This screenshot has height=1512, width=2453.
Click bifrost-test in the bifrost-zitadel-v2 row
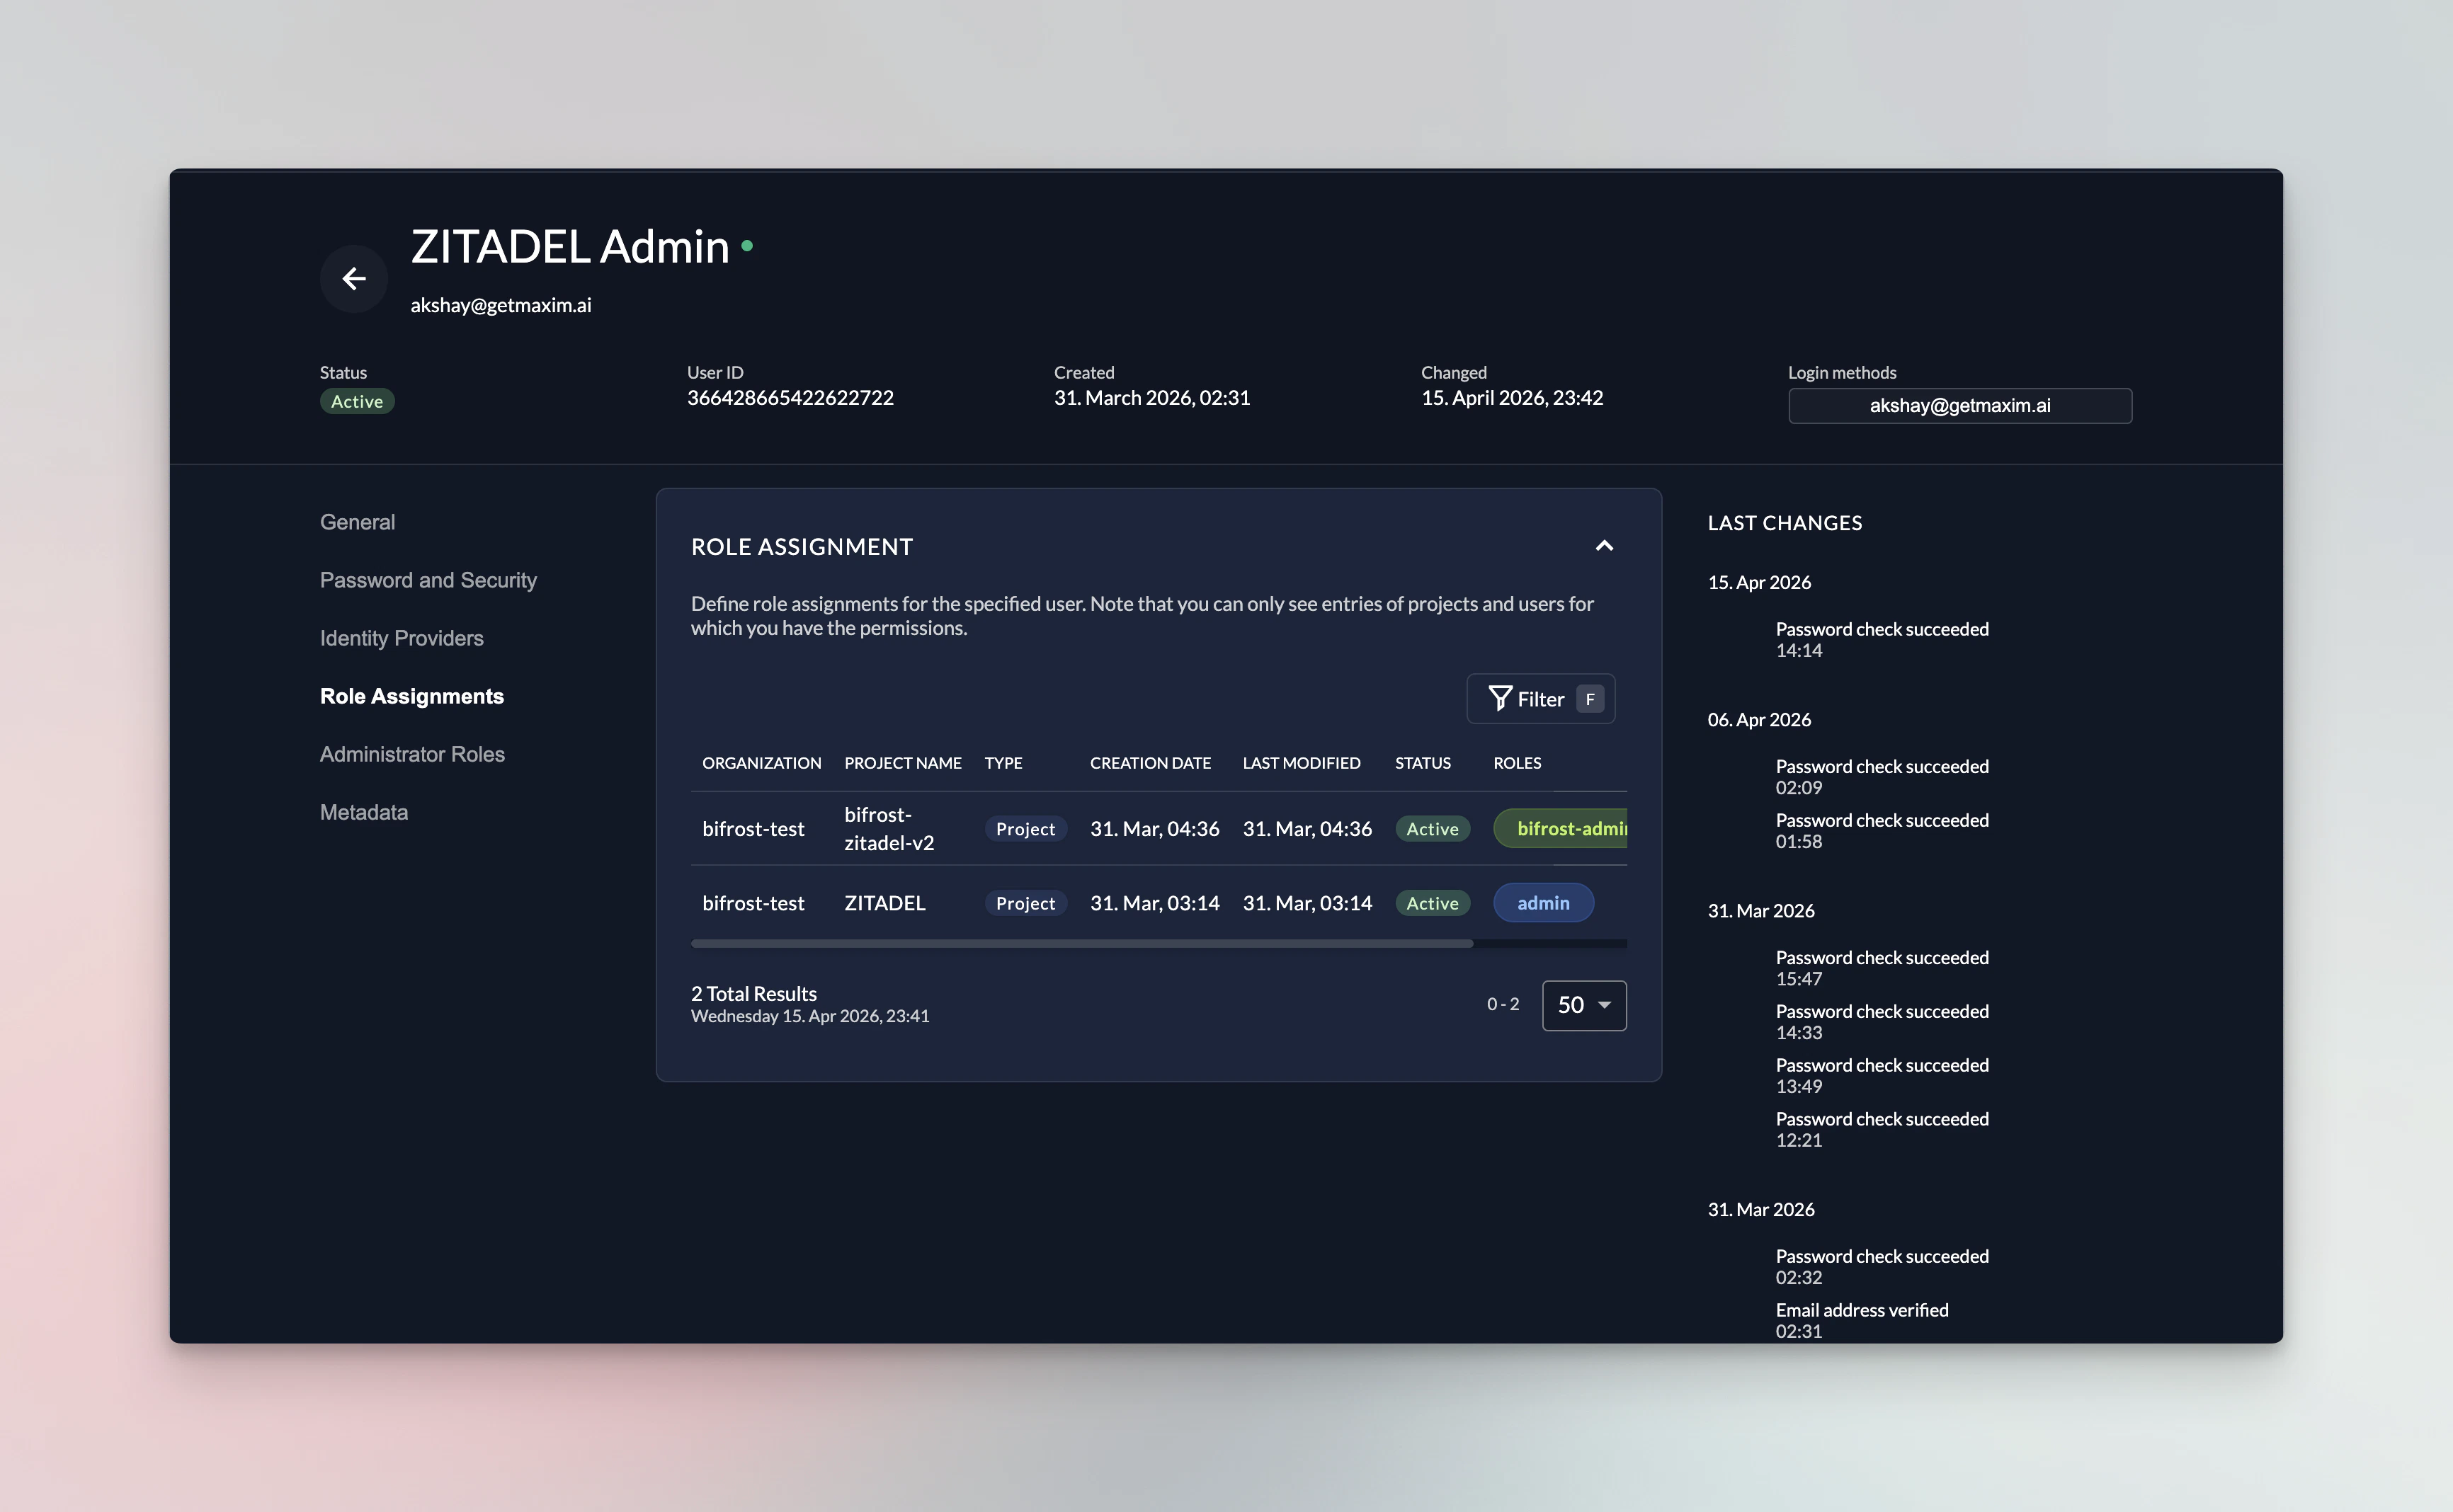[753, 828]
